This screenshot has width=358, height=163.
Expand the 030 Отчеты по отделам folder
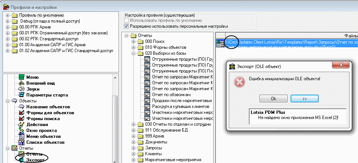(134, 124)
